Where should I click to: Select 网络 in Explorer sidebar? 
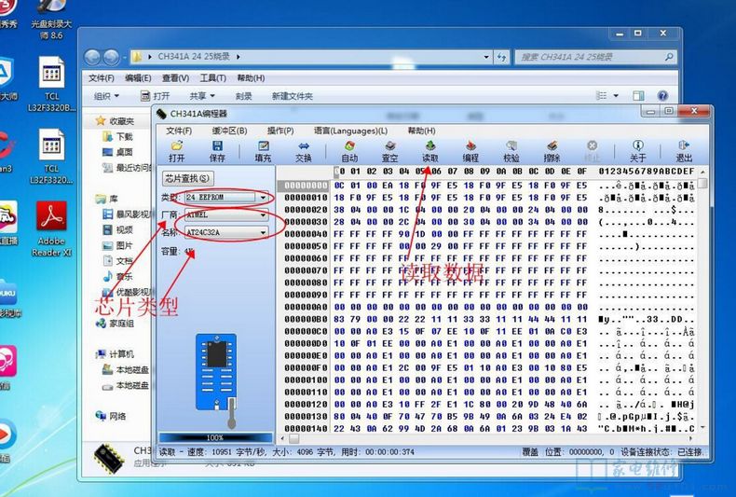(111, 416)
